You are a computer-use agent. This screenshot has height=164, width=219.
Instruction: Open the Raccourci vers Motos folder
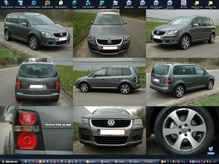click(197, 5)
